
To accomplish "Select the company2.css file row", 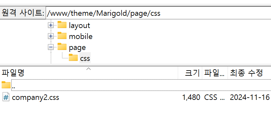I will click(136, 97).
